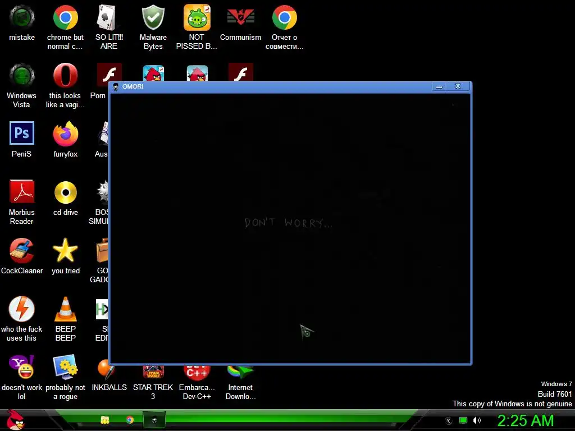Click the 'DON'T WORRY...' text in the game
This screenshot has height=431, width=575.
click(x=288, y=223)
